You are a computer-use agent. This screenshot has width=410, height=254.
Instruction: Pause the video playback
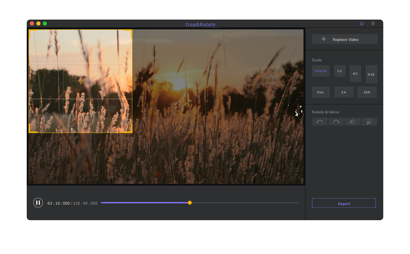click(38, 203)
